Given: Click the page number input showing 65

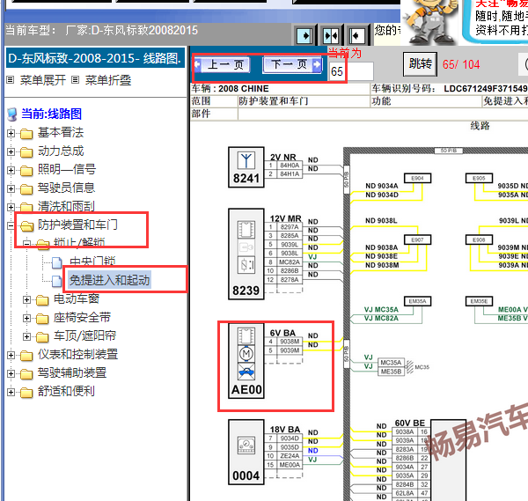Looking at the screenshot, I should (351, 71).
